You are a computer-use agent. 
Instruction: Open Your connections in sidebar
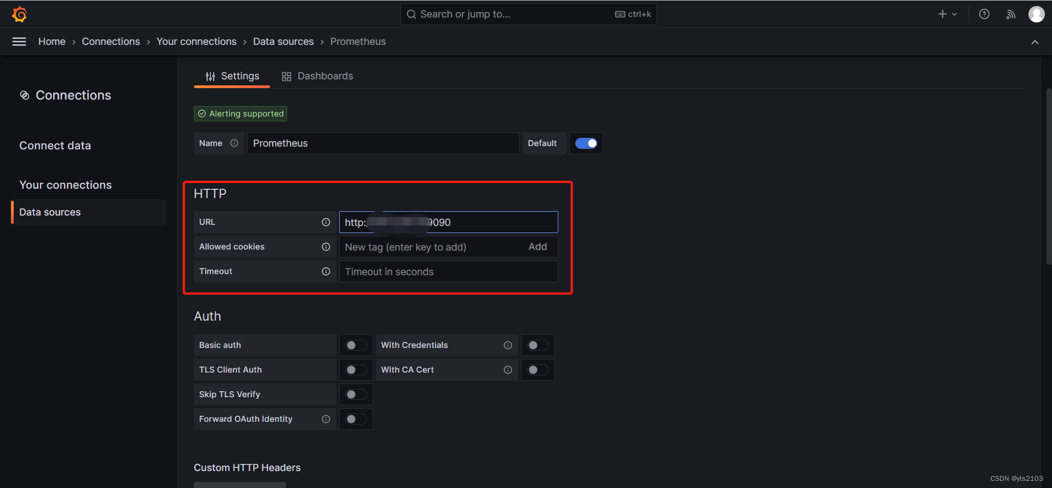click(x=66, y=185)
